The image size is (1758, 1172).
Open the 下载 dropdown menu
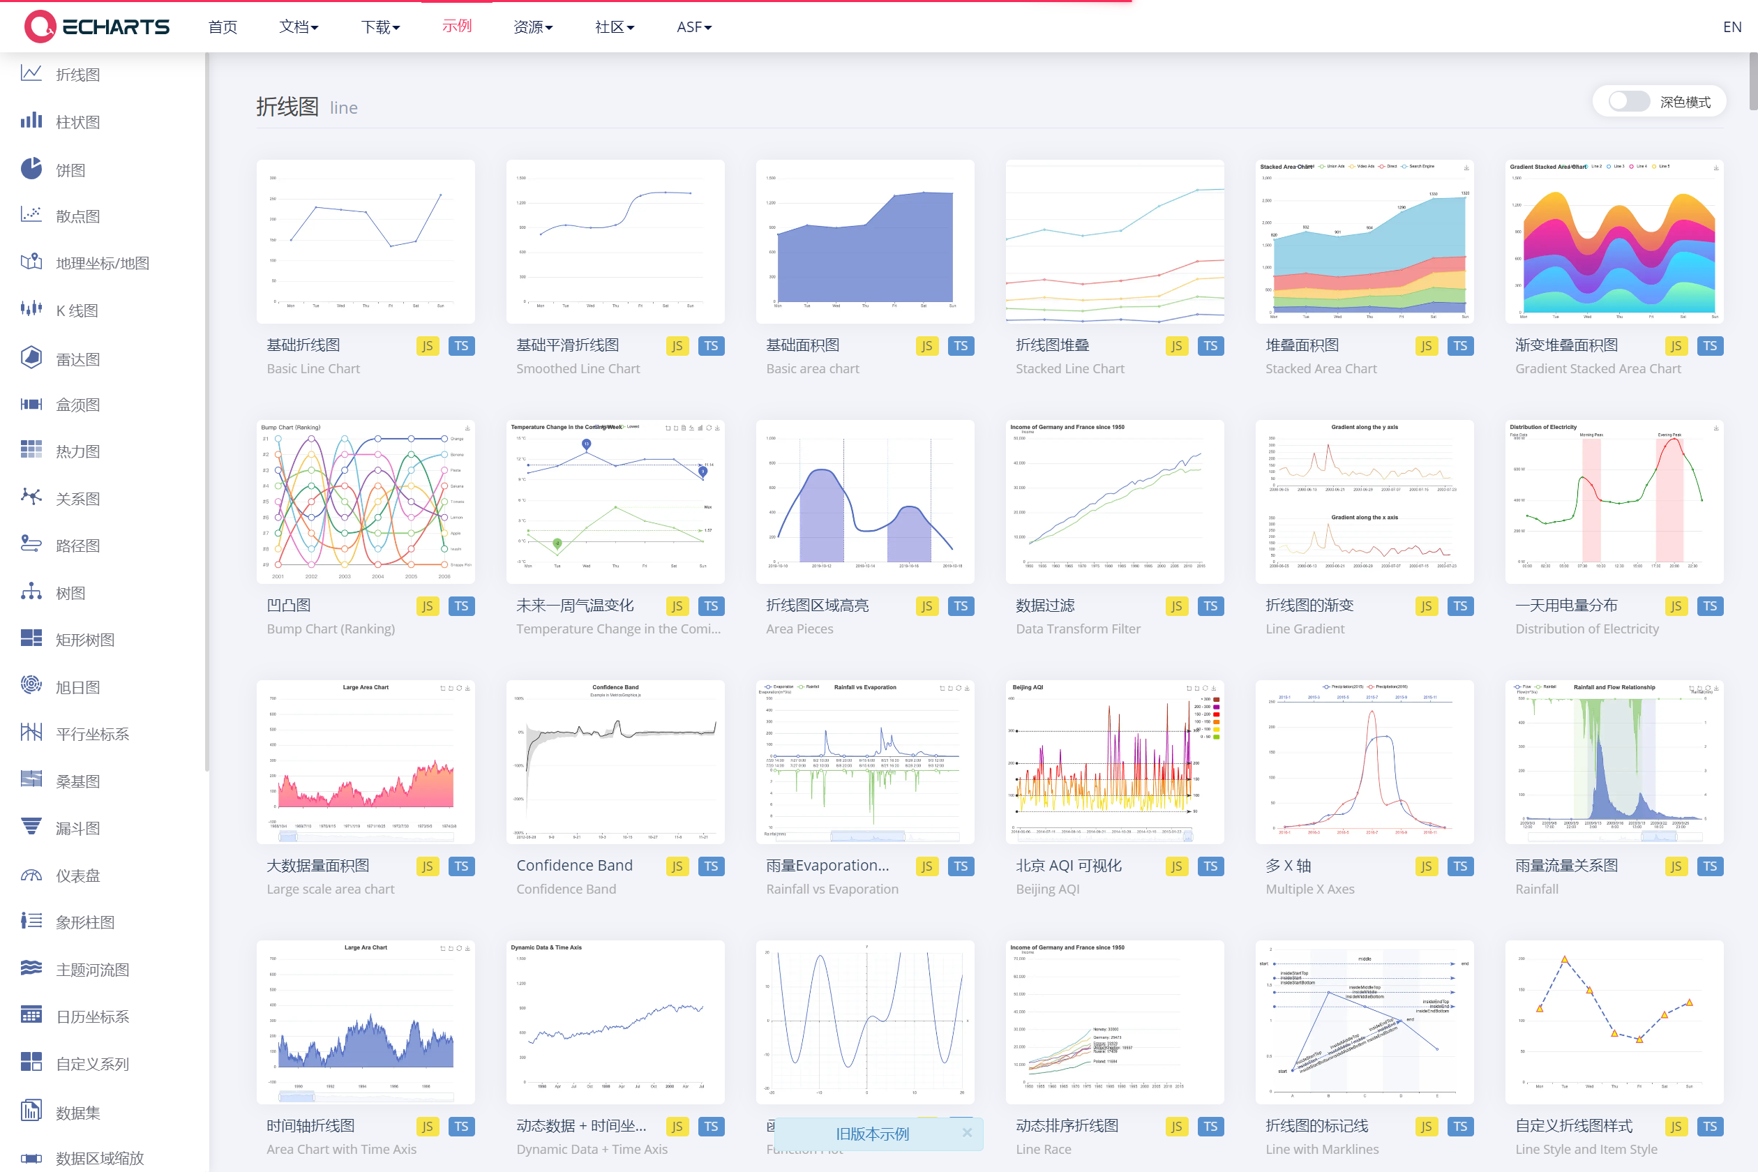(380, 27)
